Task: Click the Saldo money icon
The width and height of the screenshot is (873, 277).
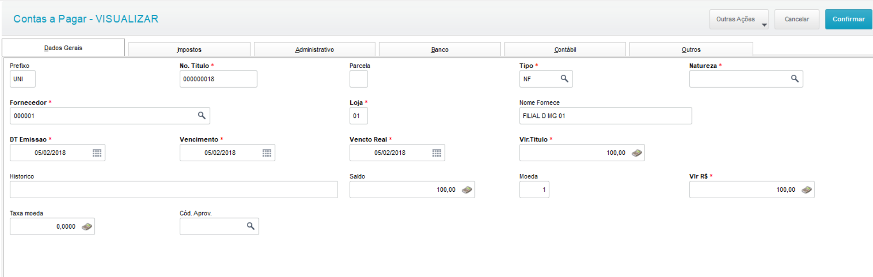Action: [467, 190]
